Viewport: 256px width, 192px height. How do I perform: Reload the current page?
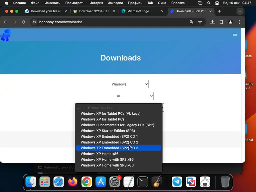(x=23, y=22)
